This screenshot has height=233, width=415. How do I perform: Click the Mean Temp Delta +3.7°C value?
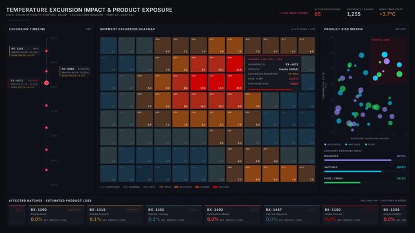click(387, 14)
